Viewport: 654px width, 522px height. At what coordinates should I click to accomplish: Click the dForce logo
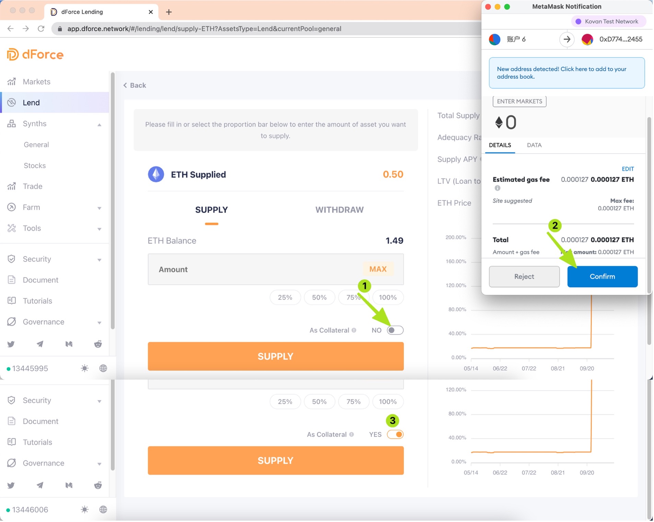coord(35,55)
